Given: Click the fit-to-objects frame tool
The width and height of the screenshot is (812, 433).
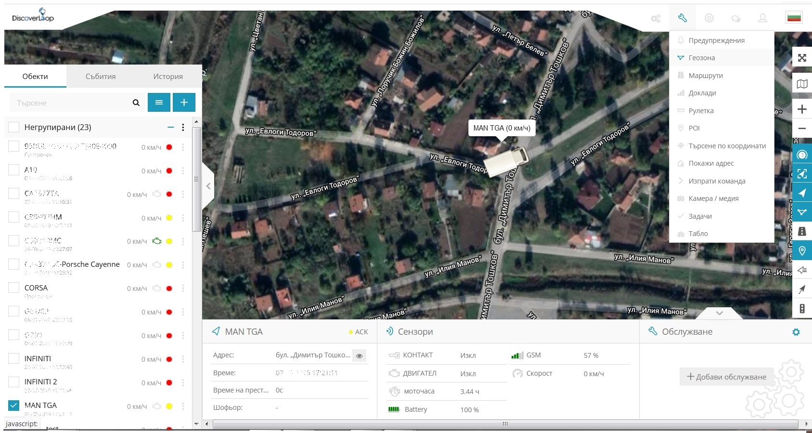Looking at the screenshot, I should pyautogui.click(x=802, y=174).
